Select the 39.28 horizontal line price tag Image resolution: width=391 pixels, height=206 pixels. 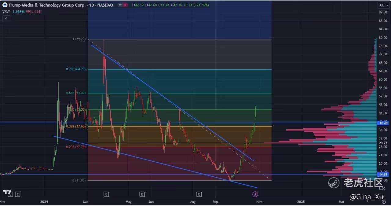pyautogui.click(x=383, y=123)
